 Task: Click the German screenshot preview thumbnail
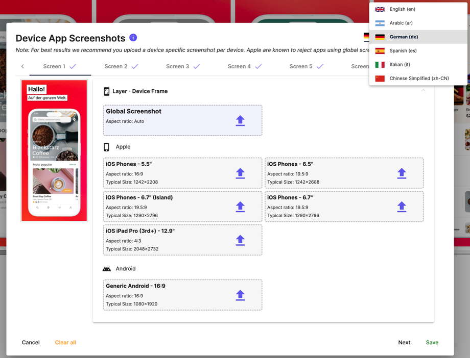click(x=54, y=150)
